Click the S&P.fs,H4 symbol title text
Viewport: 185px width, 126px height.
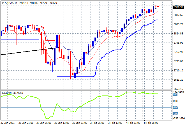pos(11,3)
